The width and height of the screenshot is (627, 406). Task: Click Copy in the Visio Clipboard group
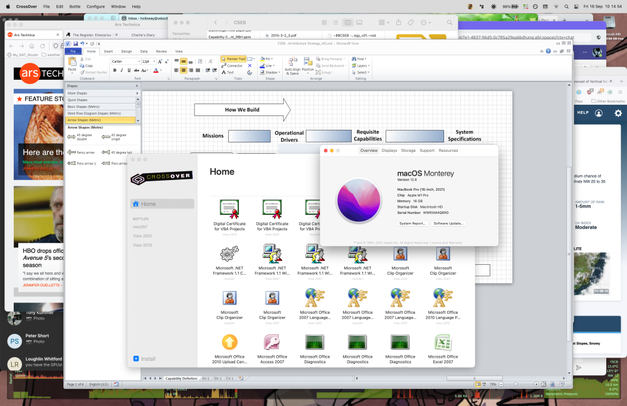click(87, 66)
